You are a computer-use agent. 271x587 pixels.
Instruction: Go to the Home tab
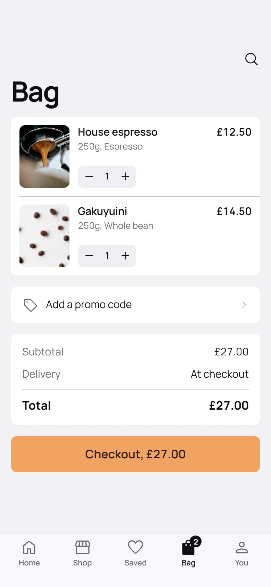(x=29, y=554)
